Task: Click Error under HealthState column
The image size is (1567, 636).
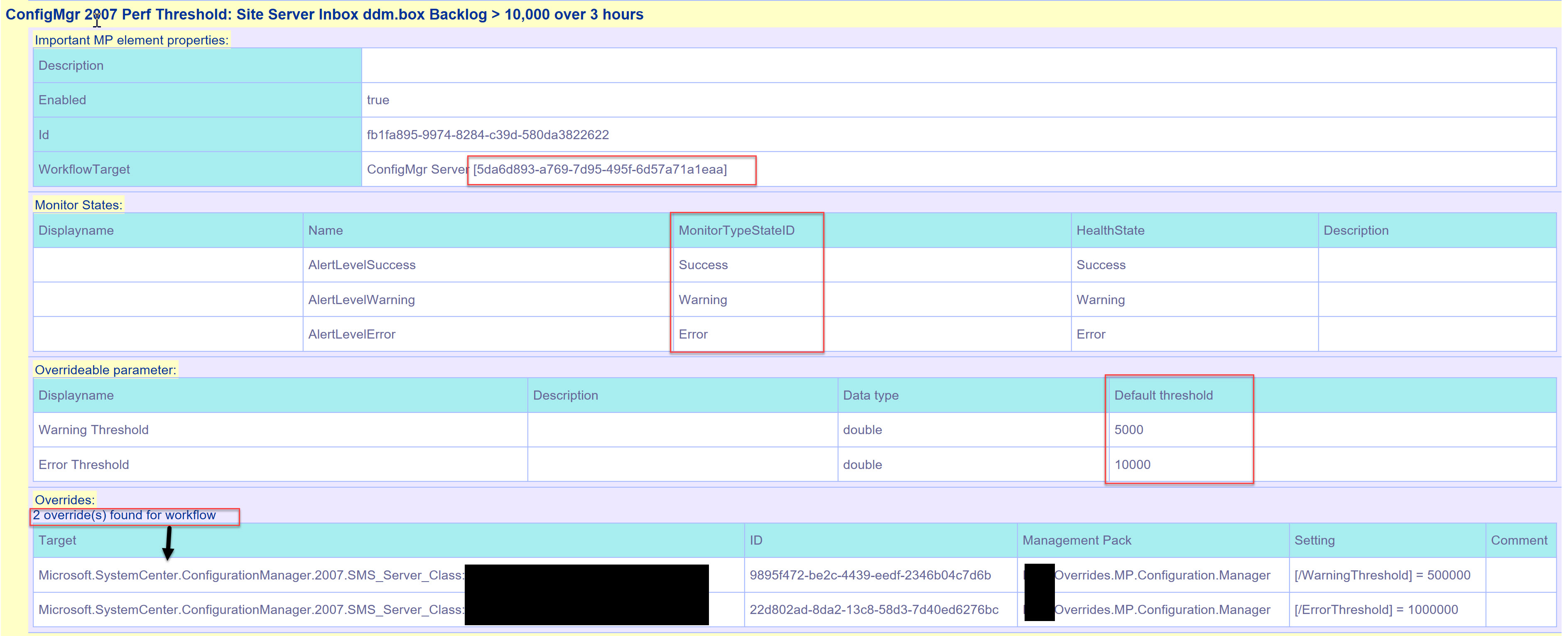Action: click(1091, 334)
